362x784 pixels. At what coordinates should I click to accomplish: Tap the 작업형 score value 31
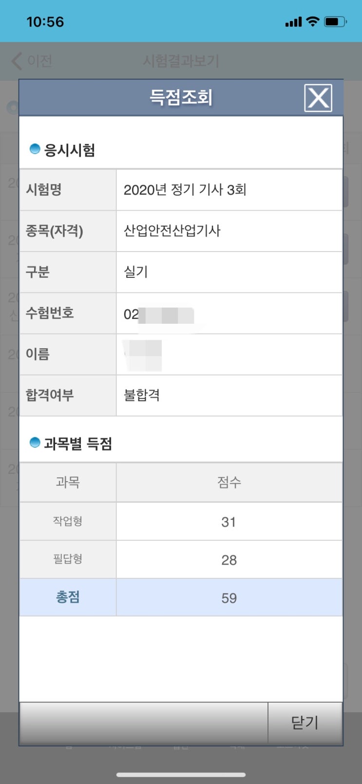coord(229,522)
